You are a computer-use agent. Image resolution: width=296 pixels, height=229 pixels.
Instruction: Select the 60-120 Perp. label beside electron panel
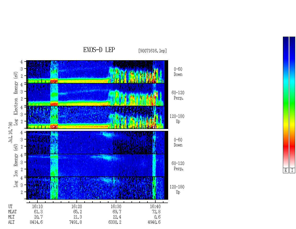tap(178, 95)
